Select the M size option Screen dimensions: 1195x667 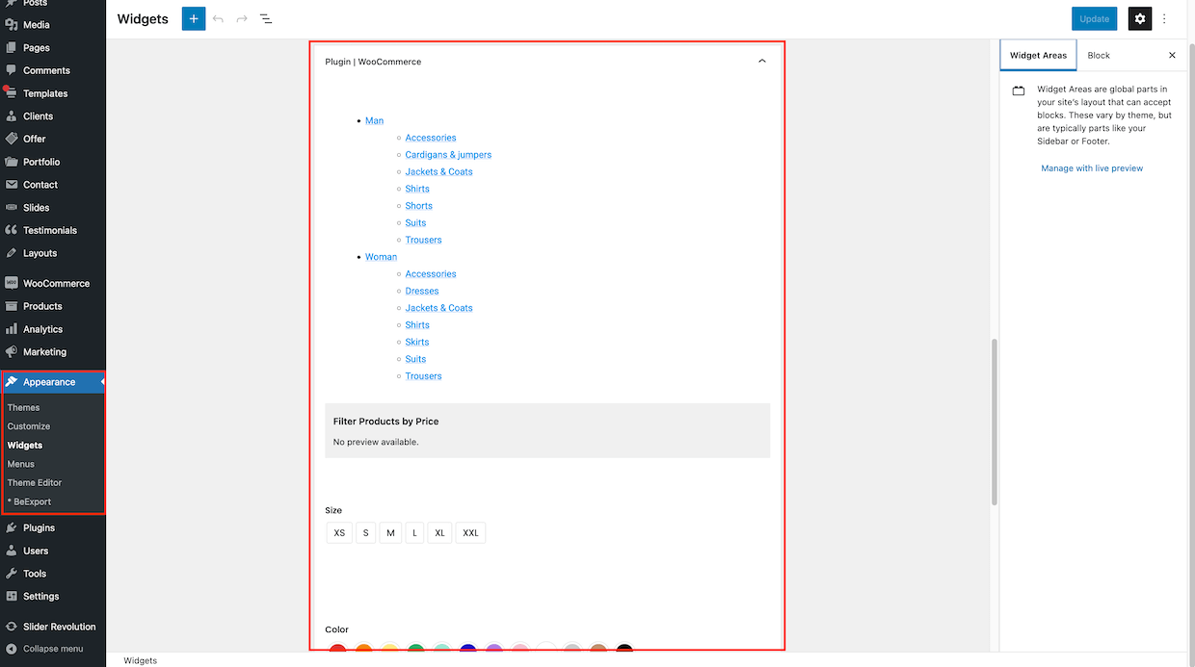point(390,532)
